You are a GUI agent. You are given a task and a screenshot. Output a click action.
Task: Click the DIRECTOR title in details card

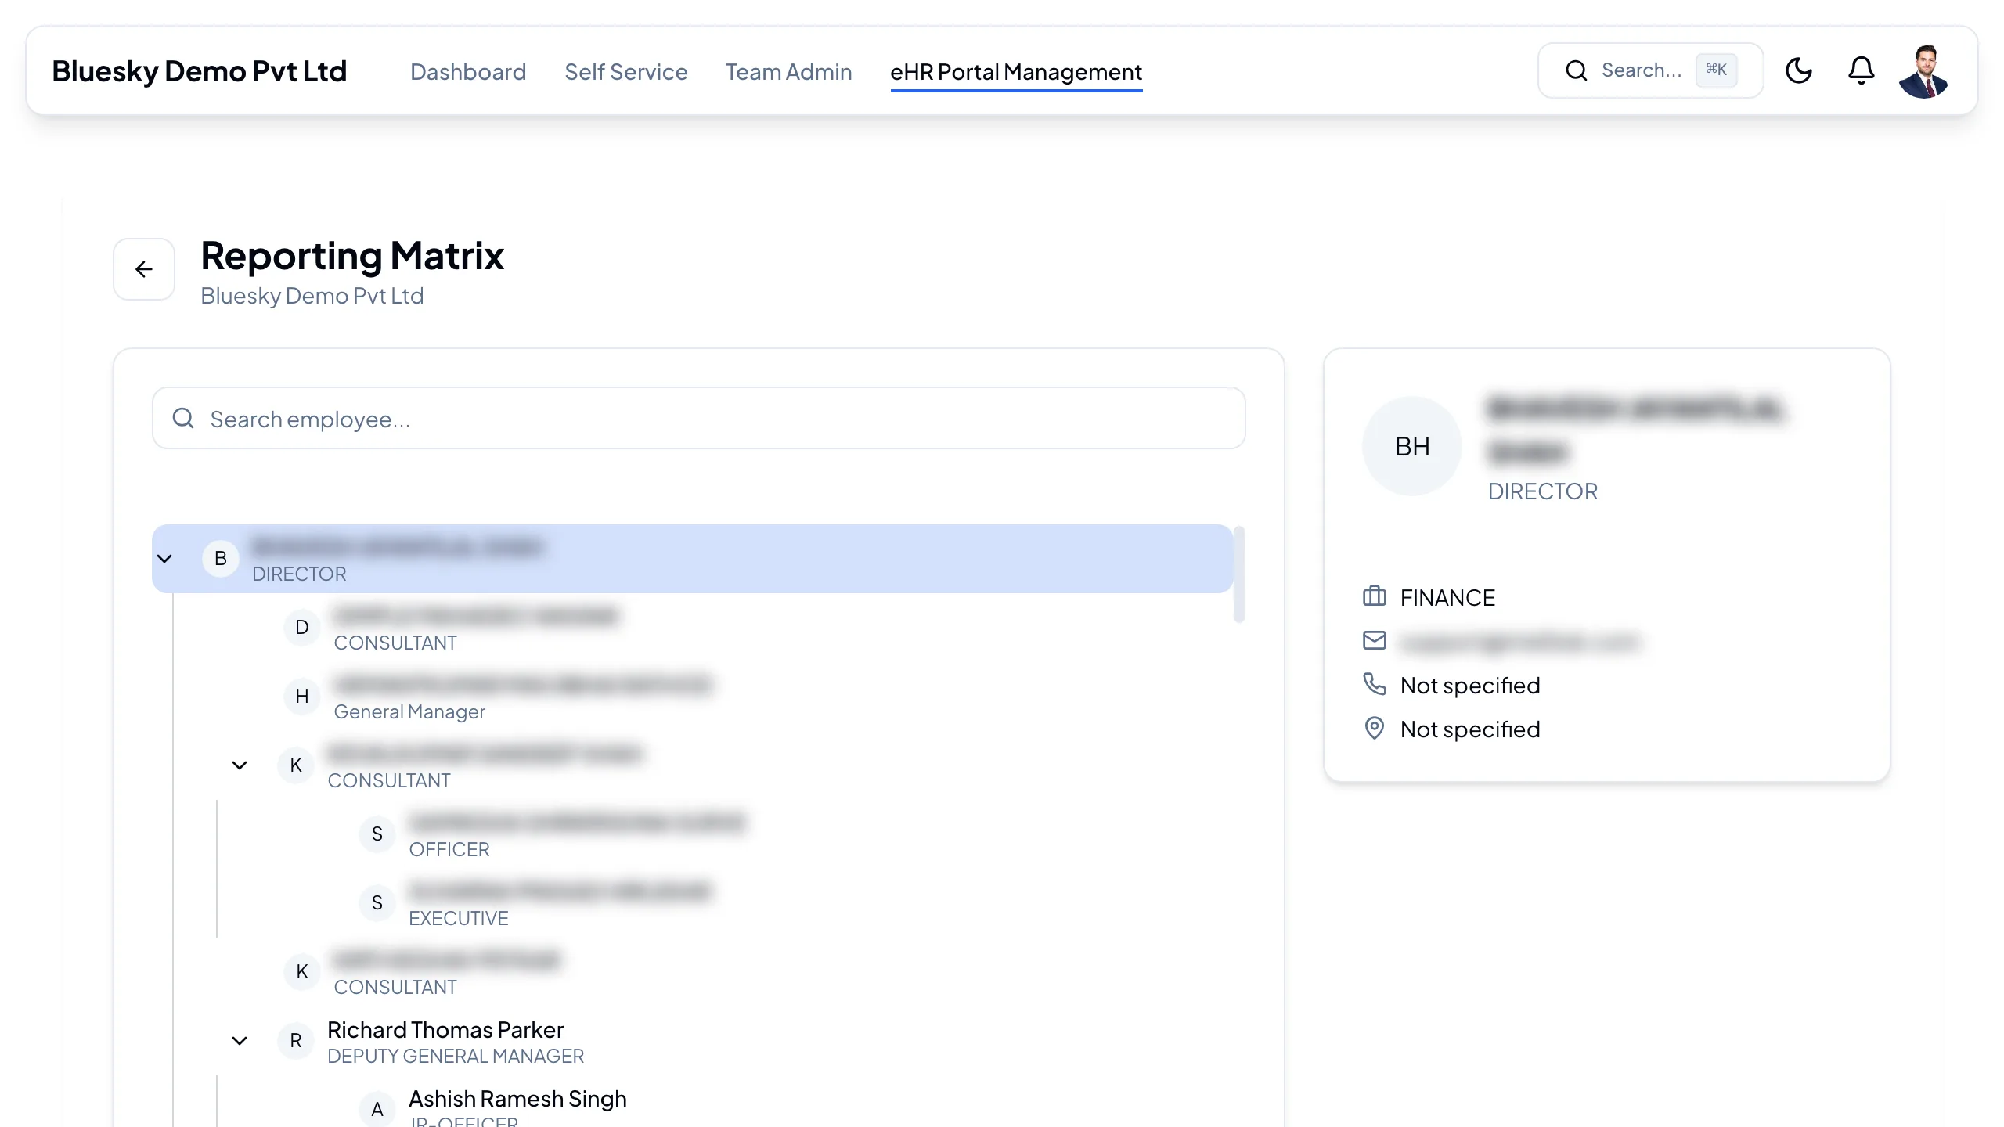[x=1542, y=491]
